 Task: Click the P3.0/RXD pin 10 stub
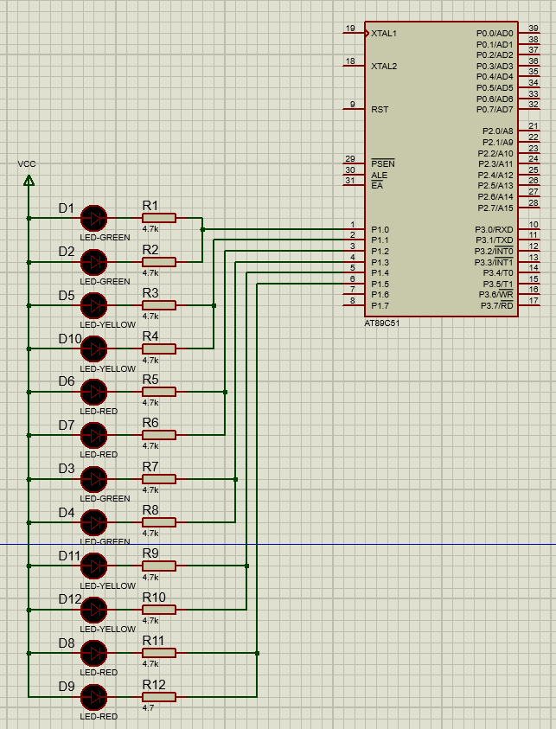(529, 229)
